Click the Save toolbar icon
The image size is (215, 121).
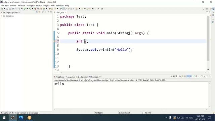pos(7,9)
